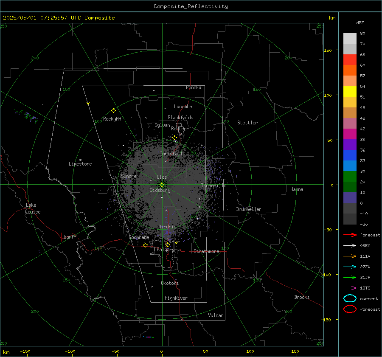382x357 pixels.
Task: Select the orange 111V arrow icon
Action: click(x=350, y=256)
